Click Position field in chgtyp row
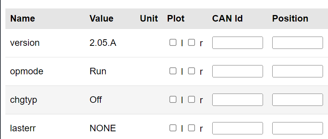 click(298, 100)
